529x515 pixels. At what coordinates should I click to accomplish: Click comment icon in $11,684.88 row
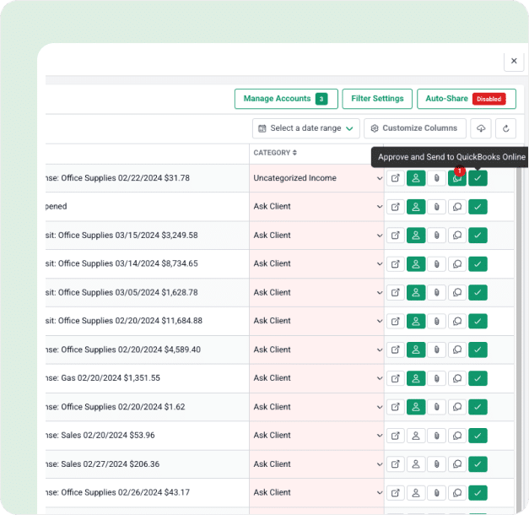coord(457,321)
